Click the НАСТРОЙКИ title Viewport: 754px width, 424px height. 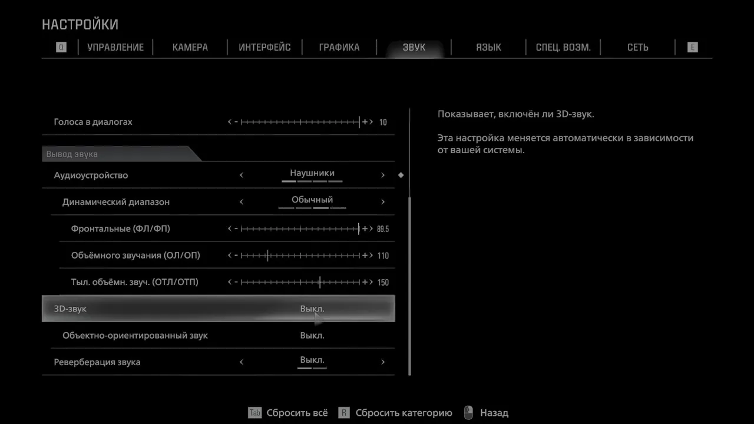pos(80,25)
